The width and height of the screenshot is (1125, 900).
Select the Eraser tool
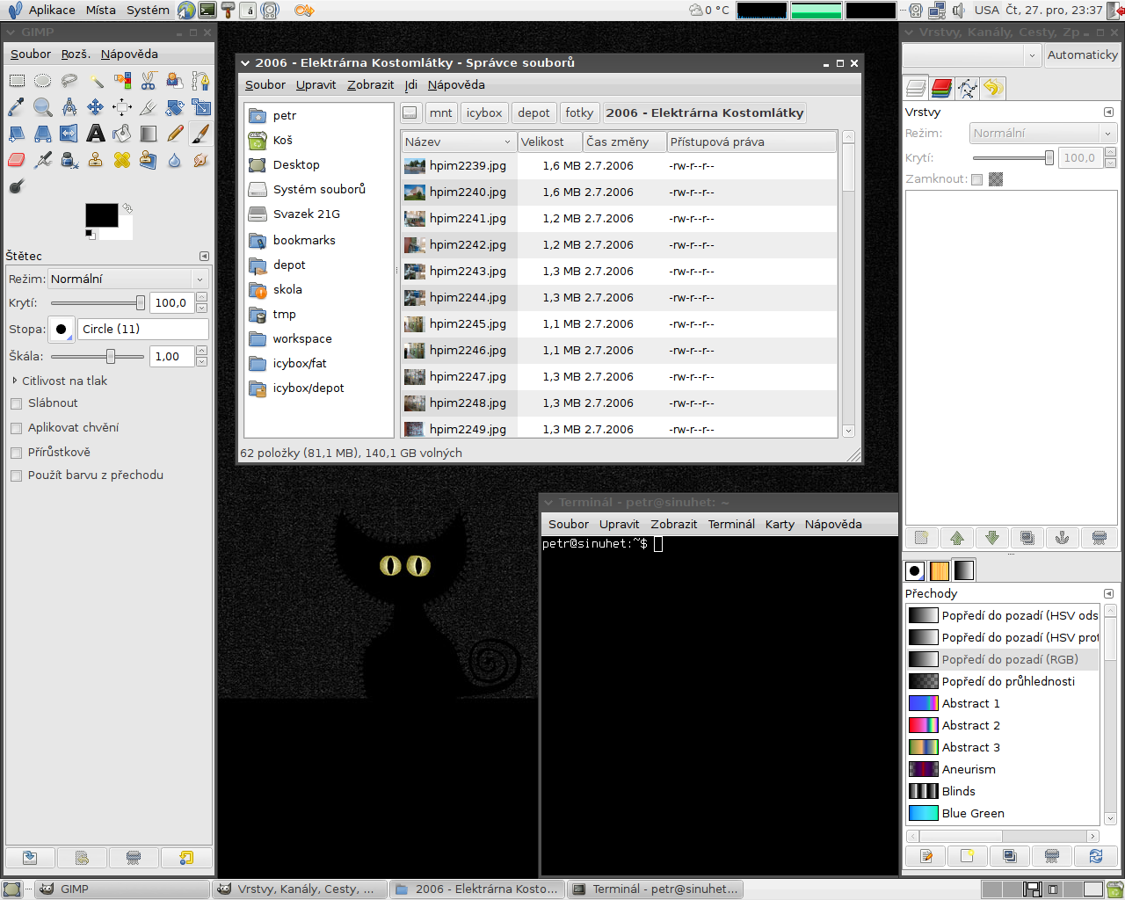click(x=17, y=160)
